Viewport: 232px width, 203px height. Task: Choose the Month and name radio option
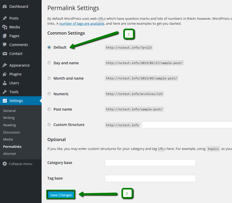click(x=49, y=78)
